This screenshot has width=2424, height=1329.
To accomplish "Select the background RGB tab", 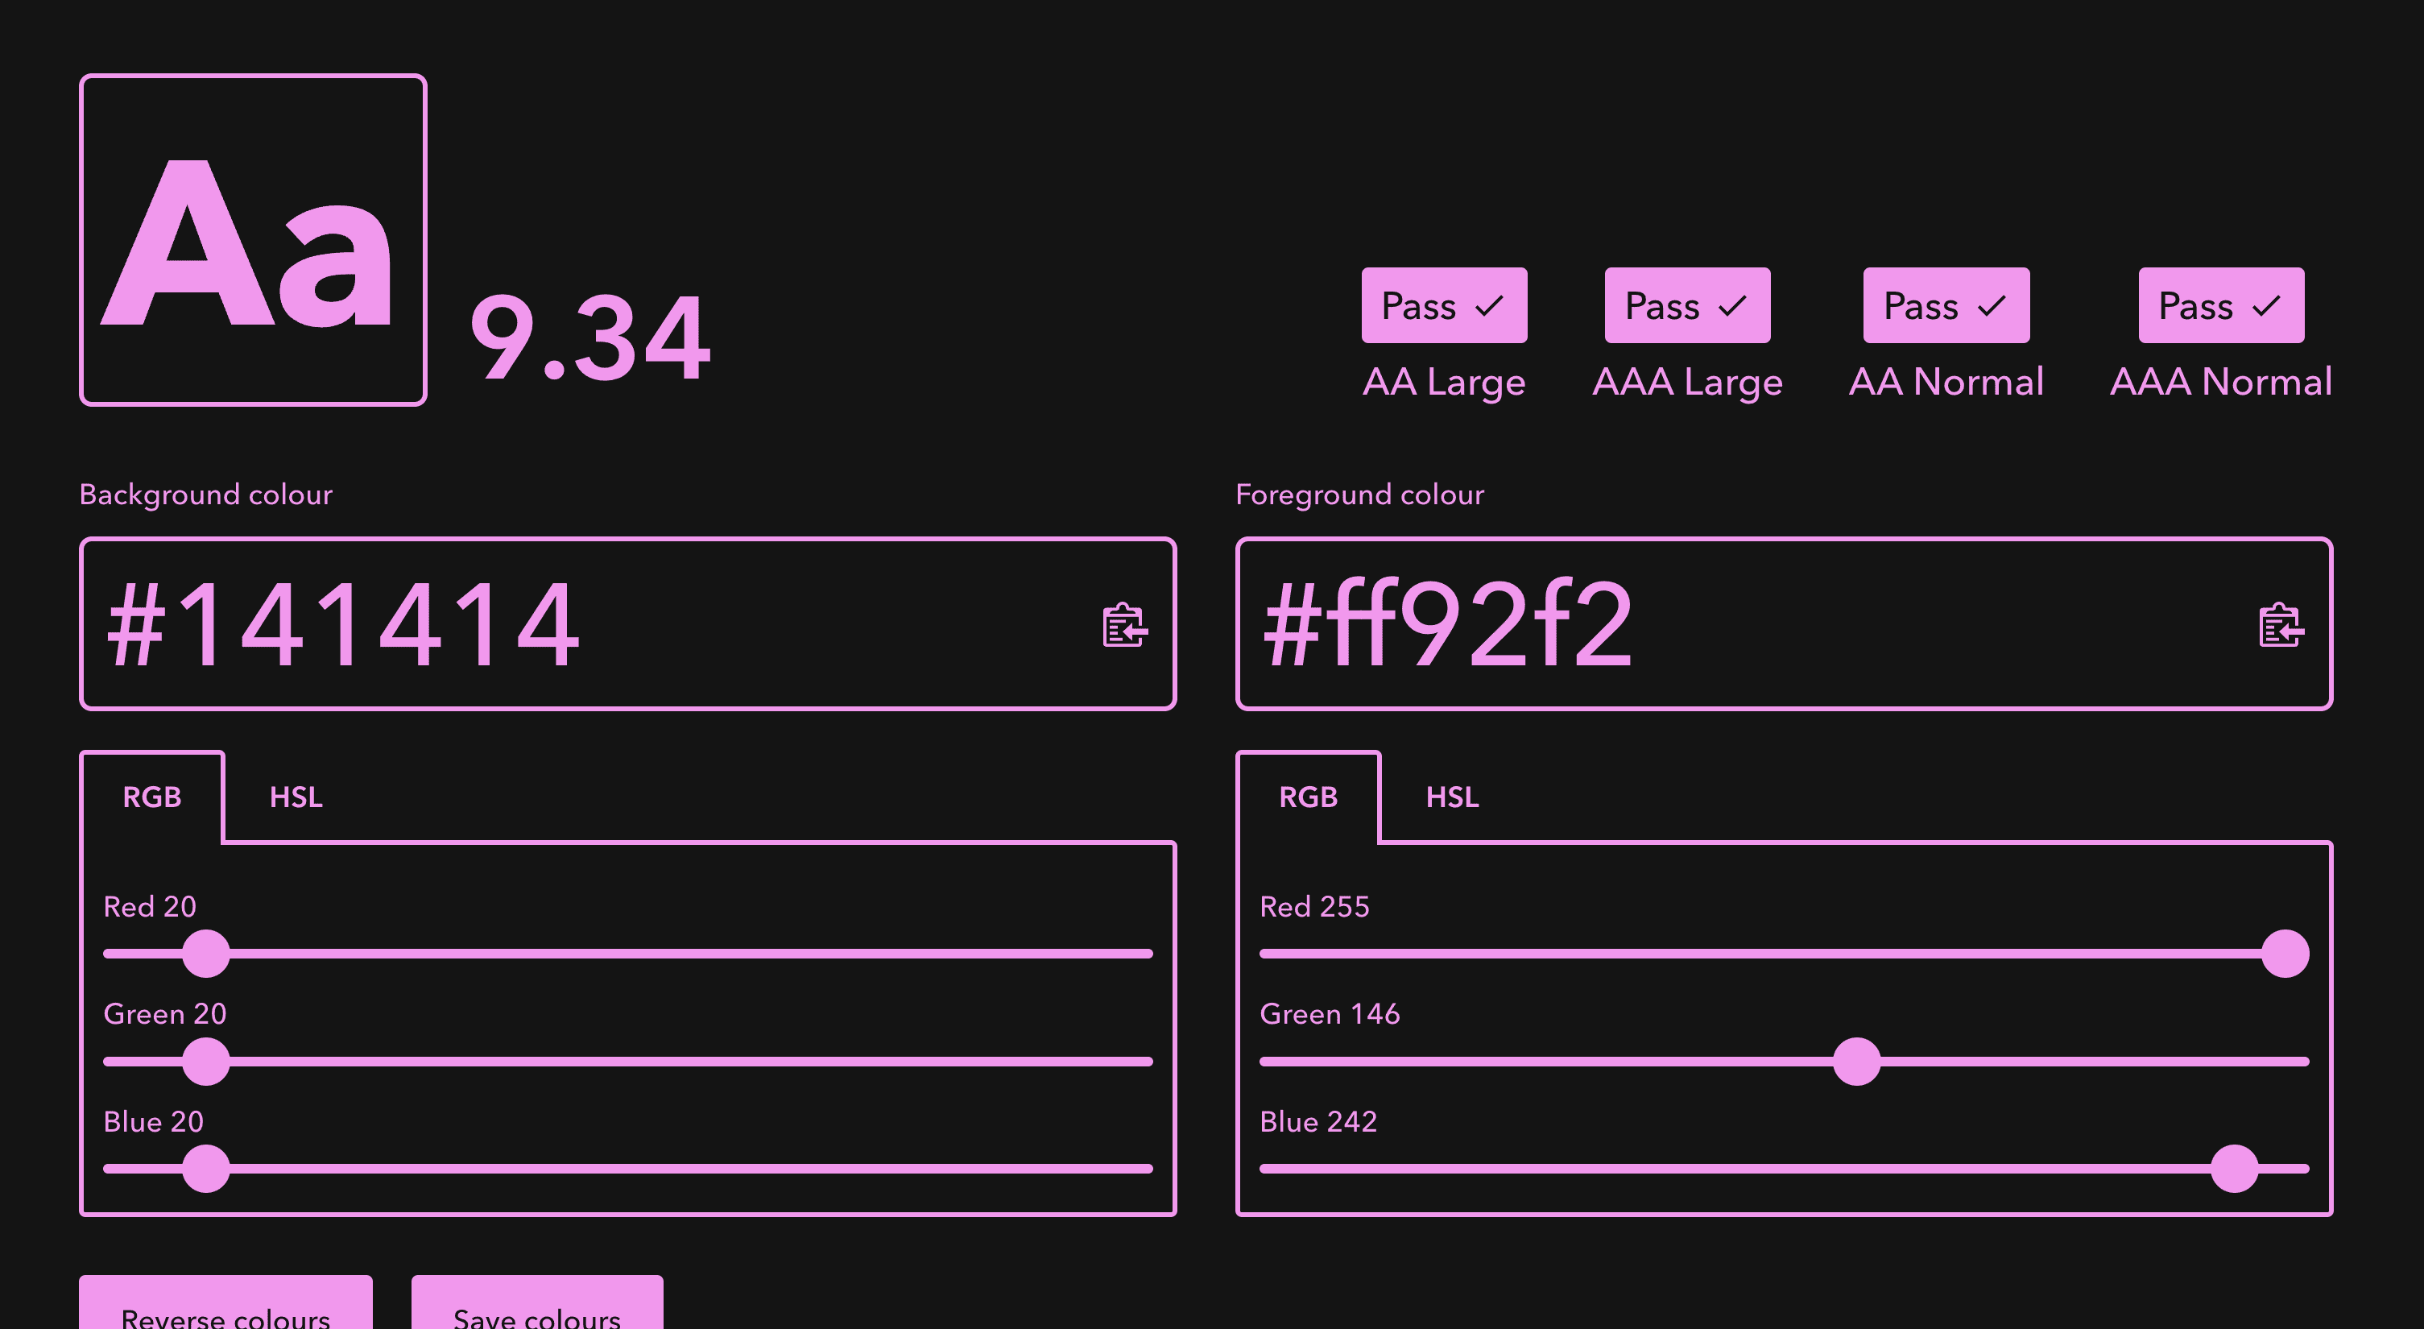I will tap(152, 797).
